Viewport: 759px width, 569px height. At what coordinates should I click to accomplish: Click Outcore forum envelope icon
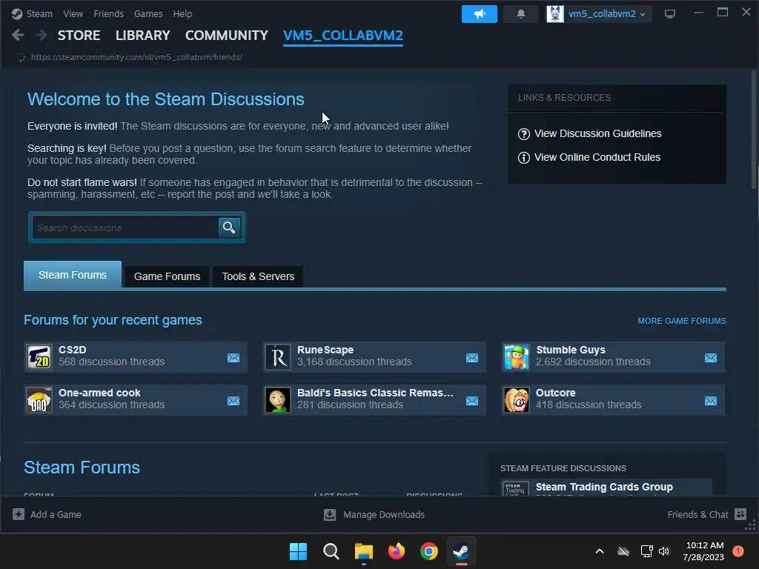tap(711, 401)
